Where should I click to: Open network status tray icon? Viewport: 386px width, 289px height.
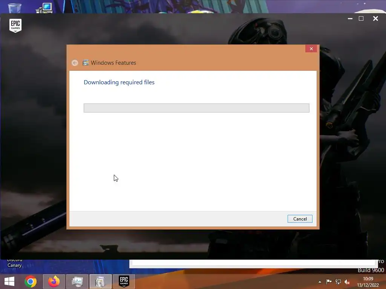tap(338, 282)
